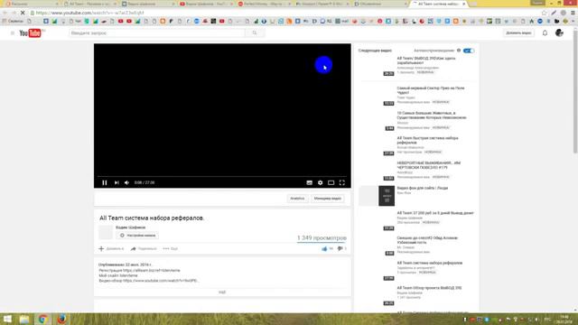Viewport: 578px width, 325px height.
Task: Open the YouTube guide hamburger menu
Action: [x=13, y=33]
